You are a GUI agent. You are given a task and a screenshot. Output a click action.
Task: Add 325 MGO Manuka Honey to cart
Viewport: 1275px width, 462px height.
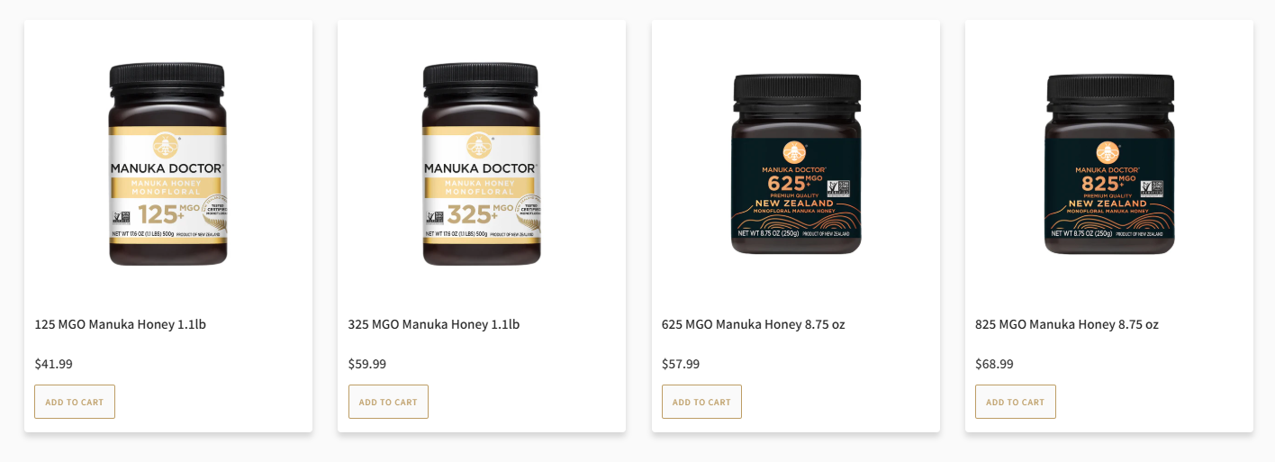388,402
